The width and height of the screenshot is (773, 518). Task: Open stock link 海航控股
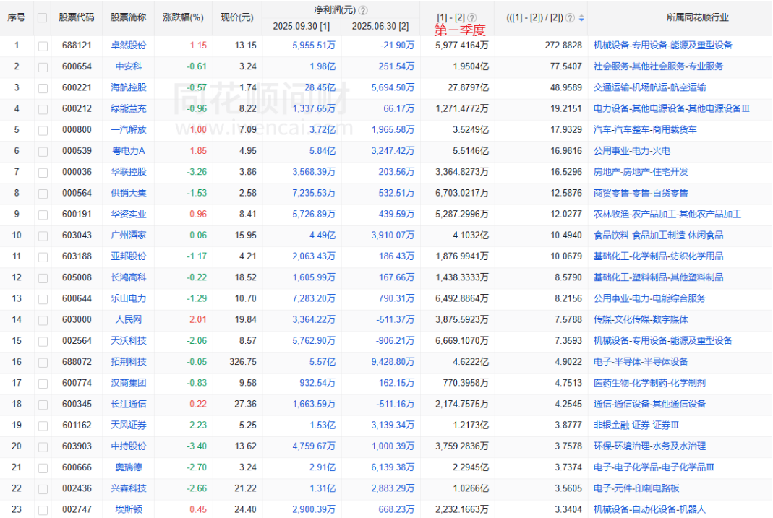pyautogui.click(x=128, y=87)
